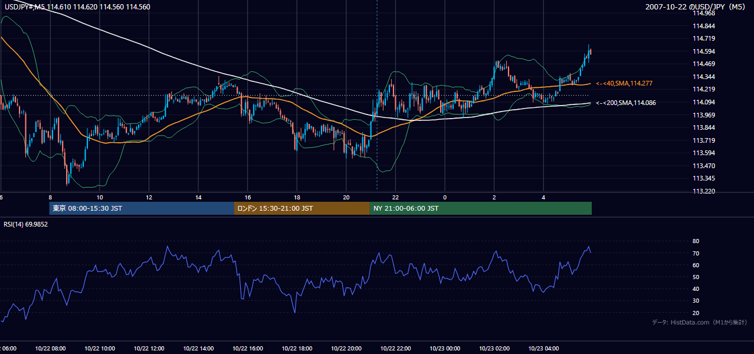The height and width of the screenshot is (354, 754).
Task: Click the 200 SMA 114.086 white label
Action: click(626, 103)
